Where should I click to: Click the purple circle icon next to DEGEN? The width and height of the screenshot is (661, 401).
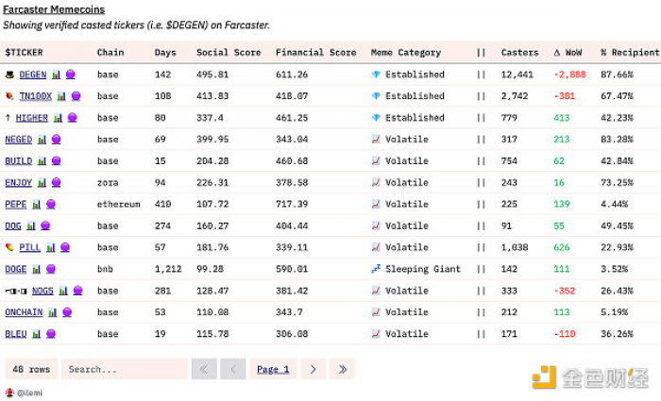coord(71,75)
